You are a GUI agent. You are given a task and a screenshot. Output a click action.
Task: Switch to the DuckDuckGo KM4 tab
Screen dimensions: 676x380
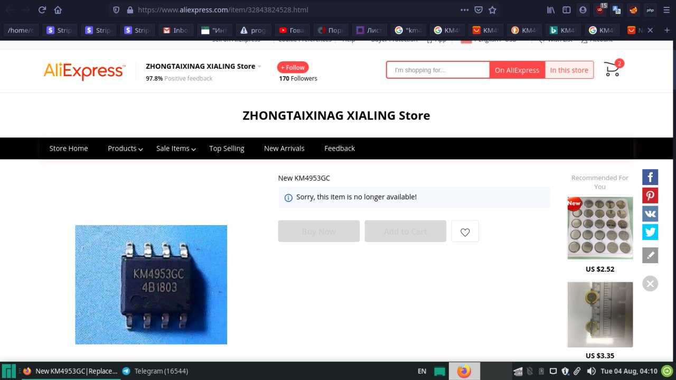(x=524, y=30)
